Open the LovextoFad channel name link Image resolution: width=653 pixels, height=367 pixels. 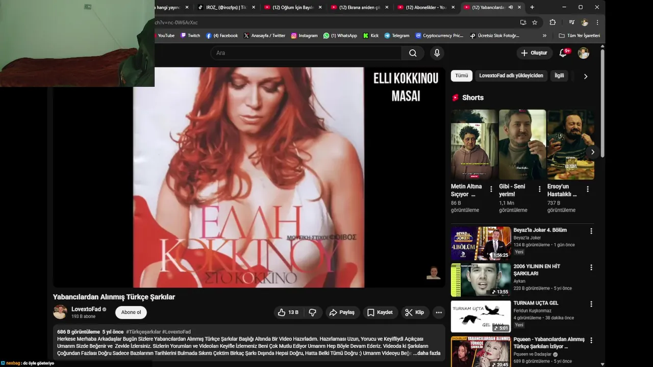pos(86,309)
